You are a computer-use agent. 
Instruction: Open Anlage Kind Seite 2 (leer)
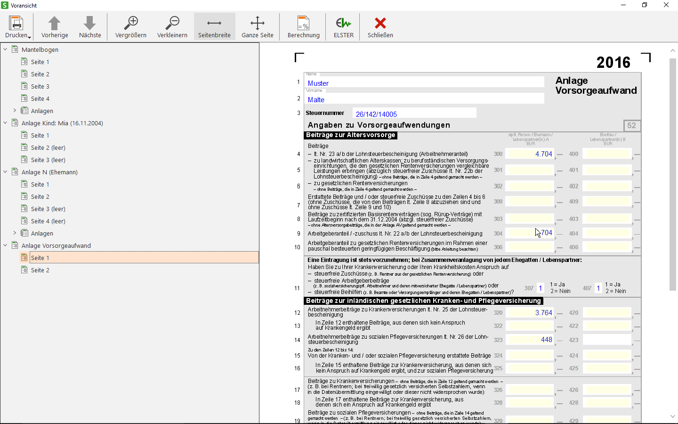pyautogui.click(x=48, y=147)
